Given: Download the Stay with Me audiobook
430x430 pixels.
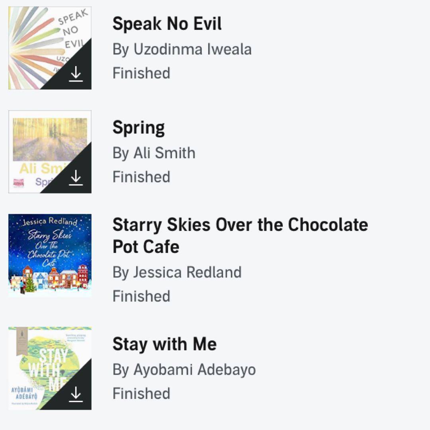Looking at the screenshot, I should point(76,395).
